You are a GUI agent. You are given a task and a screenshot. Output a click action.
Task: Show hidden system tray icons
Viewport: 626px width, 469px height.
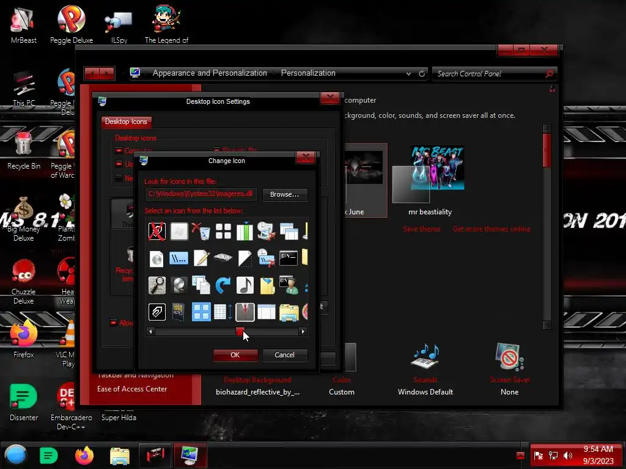(520, 456)
